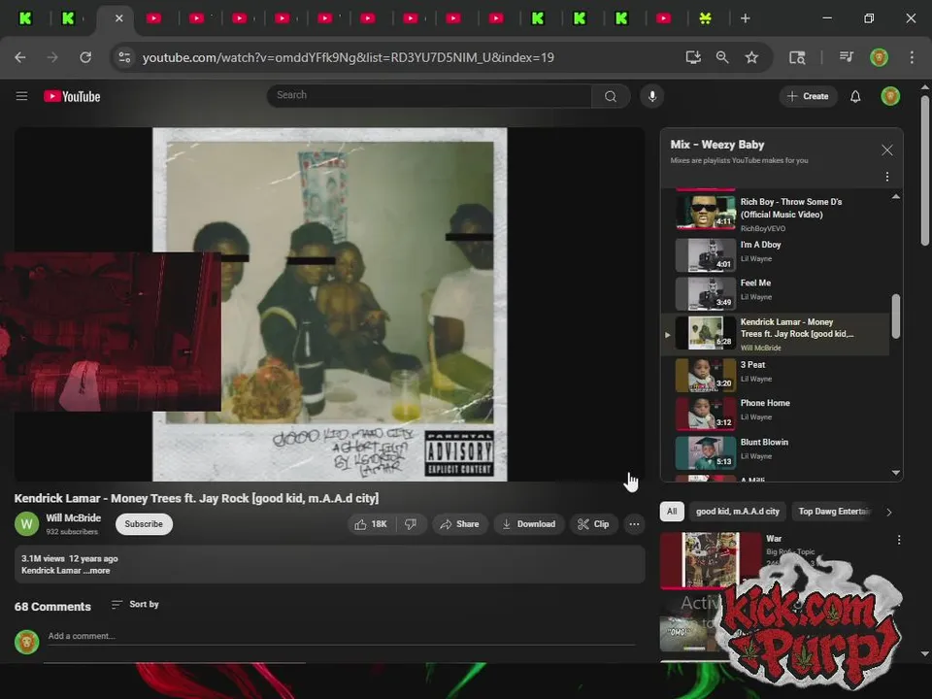
Task: Start voice search with microphone icon
Action: click(x=652, y=96)
